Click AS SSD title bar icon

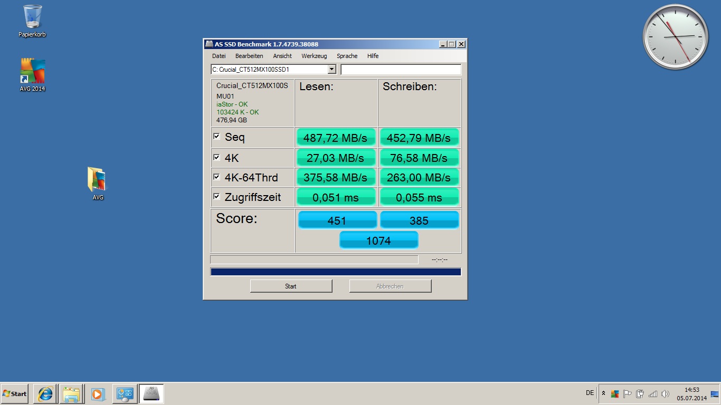pos(209,44)
